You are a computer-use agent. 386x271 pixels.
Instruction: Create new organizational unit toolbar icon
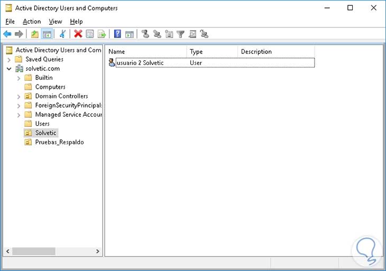click(x=169, y=34)
